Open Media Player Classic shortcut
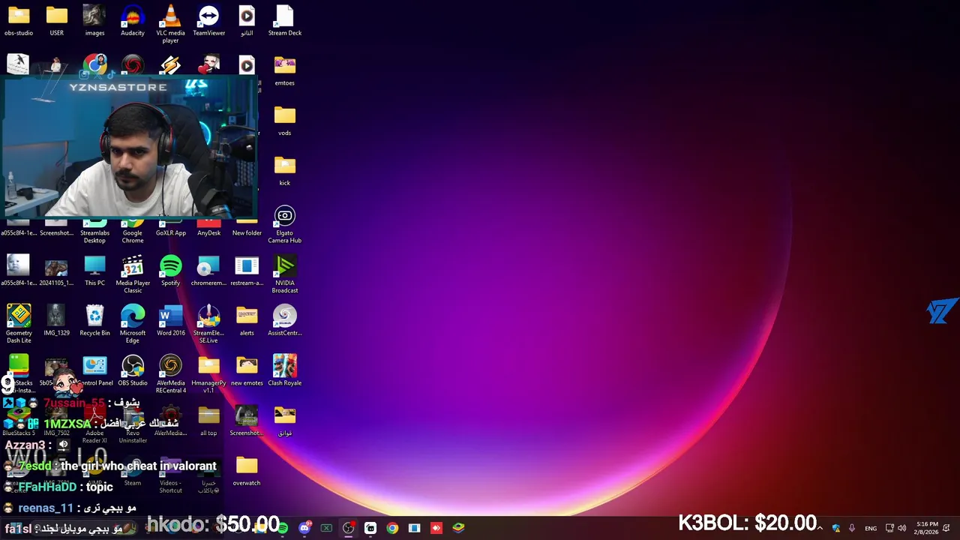 coord(133,274)
